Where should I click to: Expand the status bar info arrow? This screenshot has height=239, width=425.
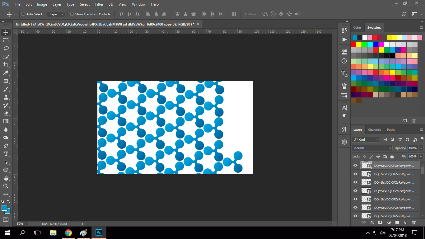coord(82,224)
